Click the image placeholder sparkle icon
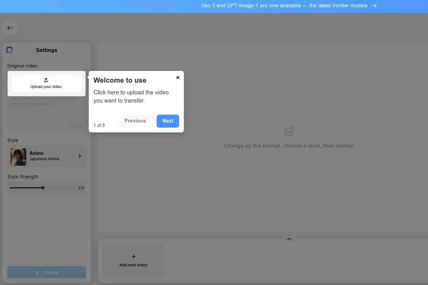This screenshot has height=285, width=428. tap(289, 131)
